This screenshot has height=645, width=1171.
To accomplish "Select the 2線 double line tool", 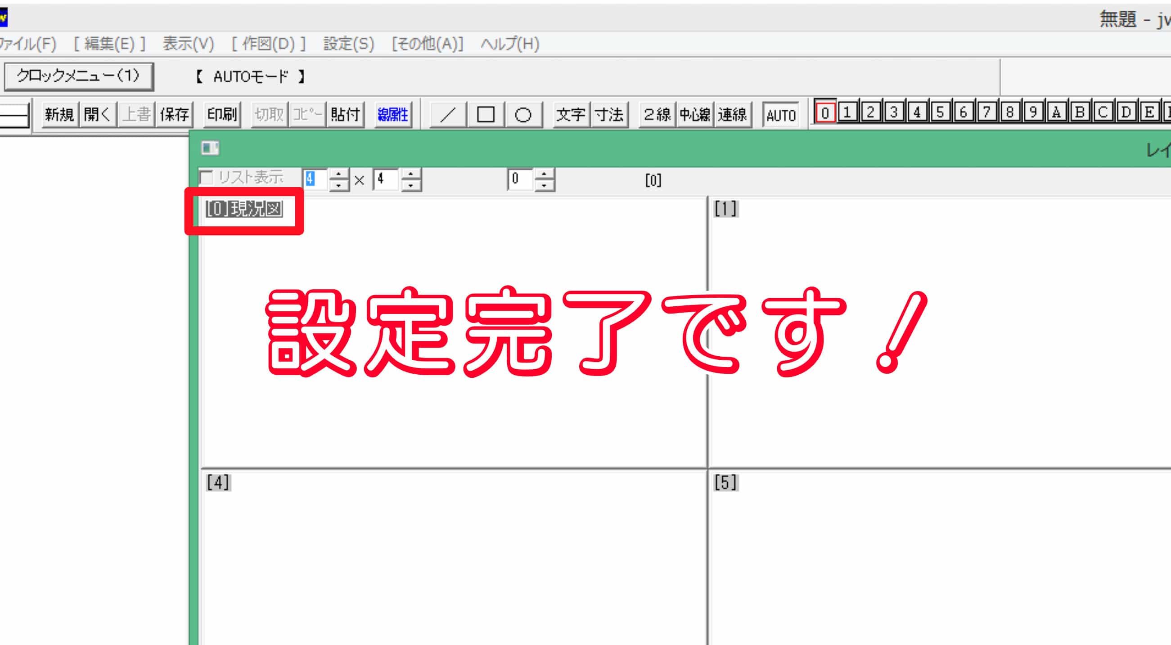I will click(657, 114).
